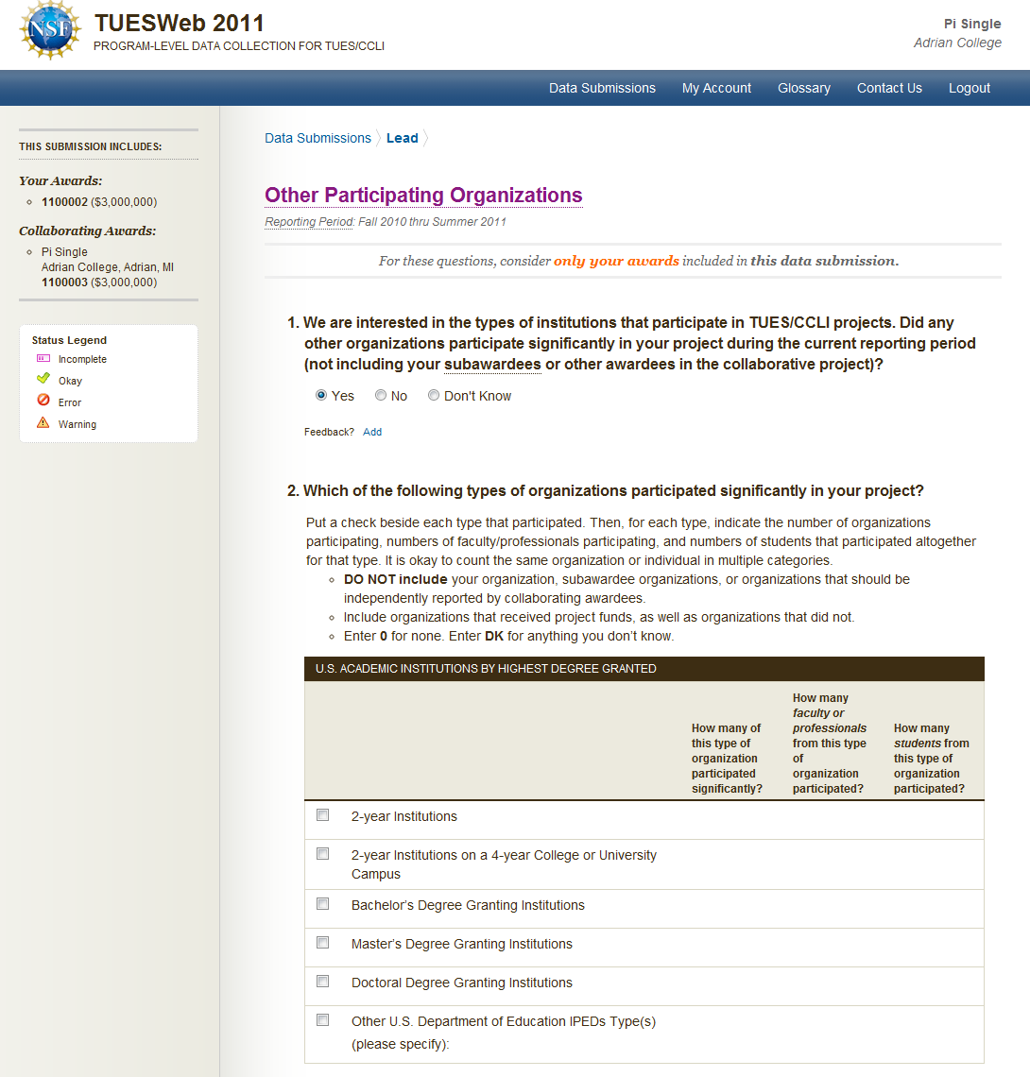Enable Master's Degree Granting Institutions checkbox
The width and height of the screenshot is (1030, 1077).
(x=323, y=943)
